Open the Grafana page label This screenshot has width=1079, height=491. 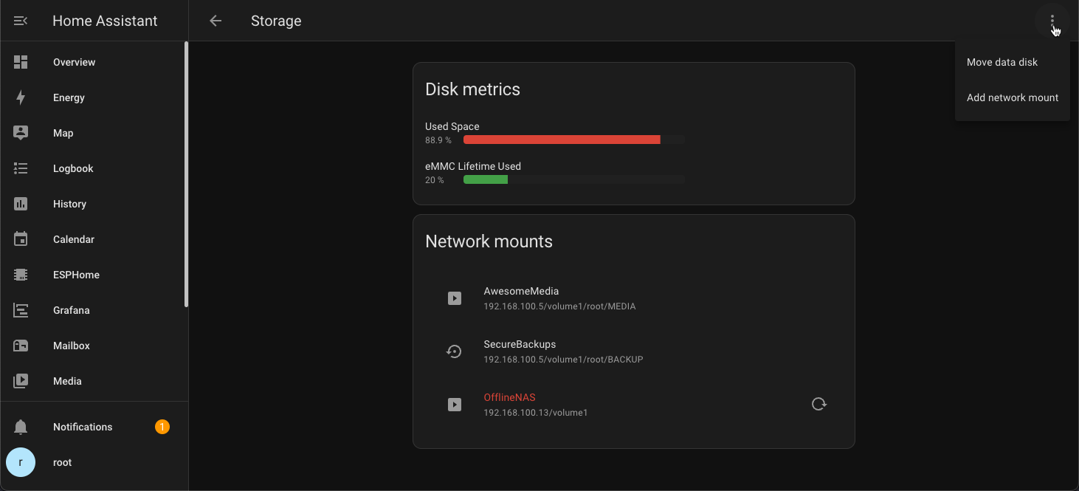(72, 310)
